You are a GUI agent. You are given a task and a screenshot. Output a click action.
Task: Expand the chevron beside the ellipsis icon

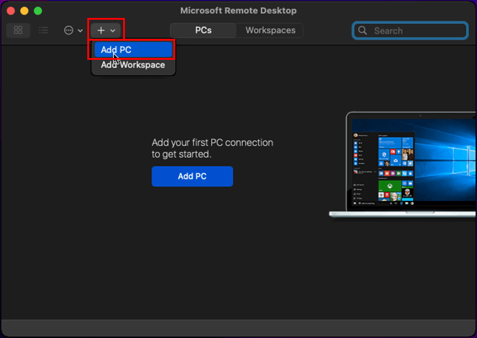80,31
